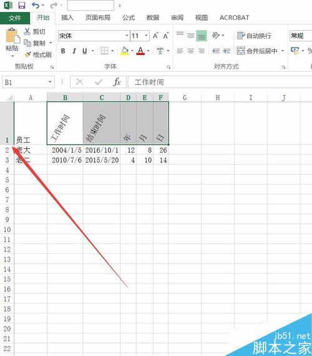Toggle bottom align for cells

coord(202,36)
